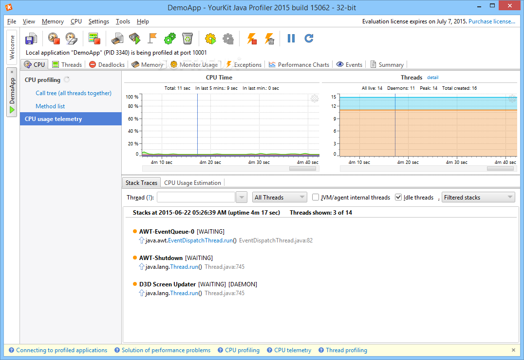
Task: Open Connecting to profiled applications help
Action: (x=61, y=350)
